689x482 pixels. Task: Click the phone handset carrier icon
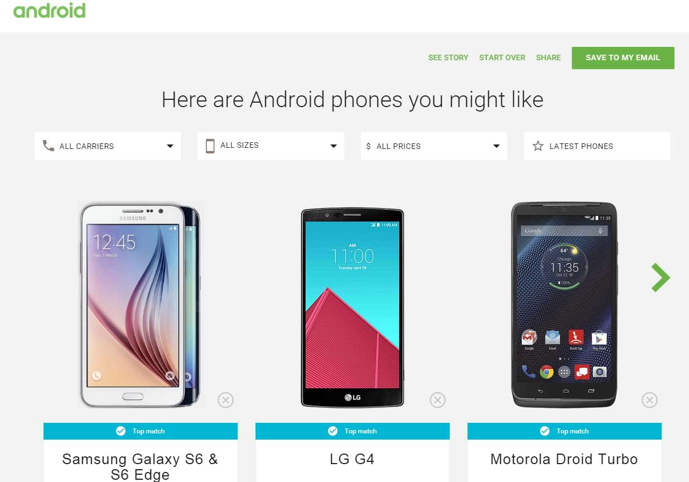49,146
